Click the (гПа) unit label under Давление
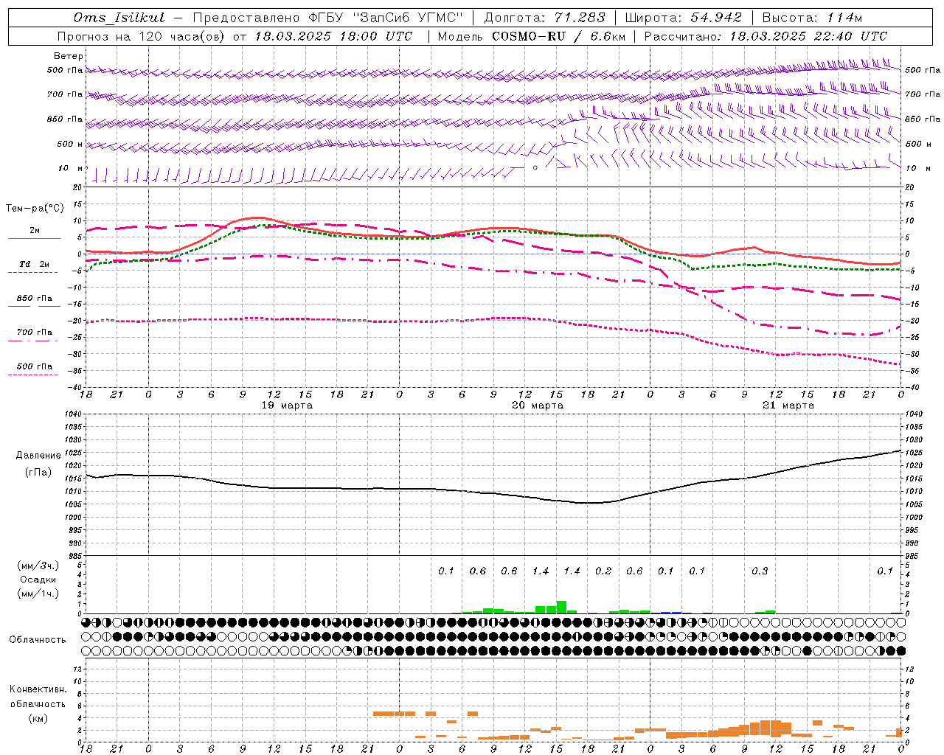This screenshot has width=944, height=755. pyautogui.click(x=38, y=472)
